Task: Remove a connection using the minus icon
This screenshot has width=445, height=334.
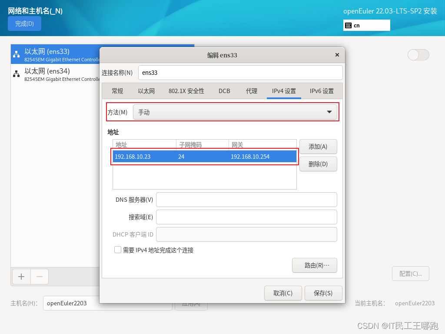Action: pyautogui.click(x=39, y=277)
